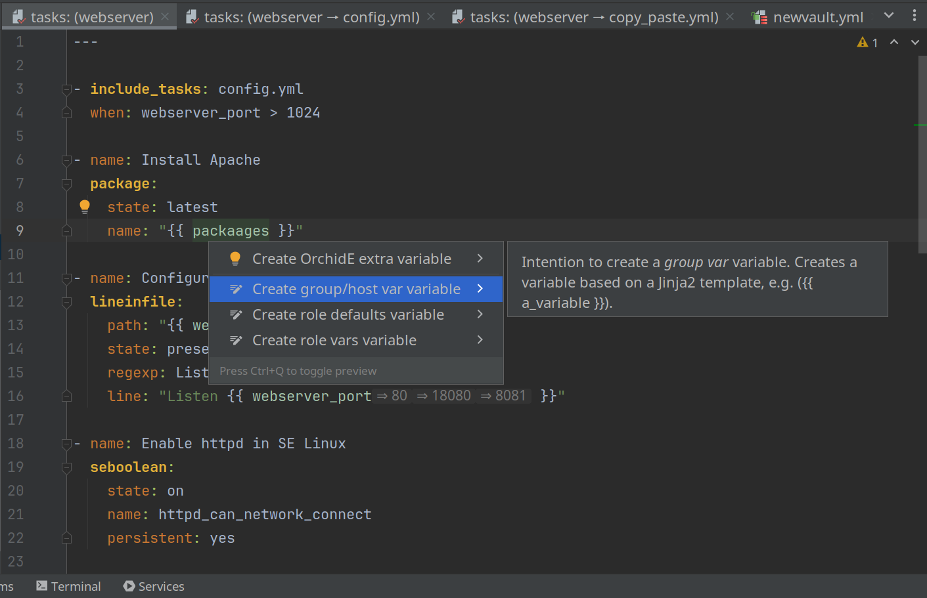Select Create group/host var variable

(355, 289)
